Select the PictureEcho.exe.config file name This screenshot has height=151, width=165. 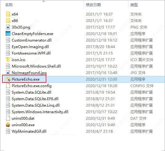point(32,86)
